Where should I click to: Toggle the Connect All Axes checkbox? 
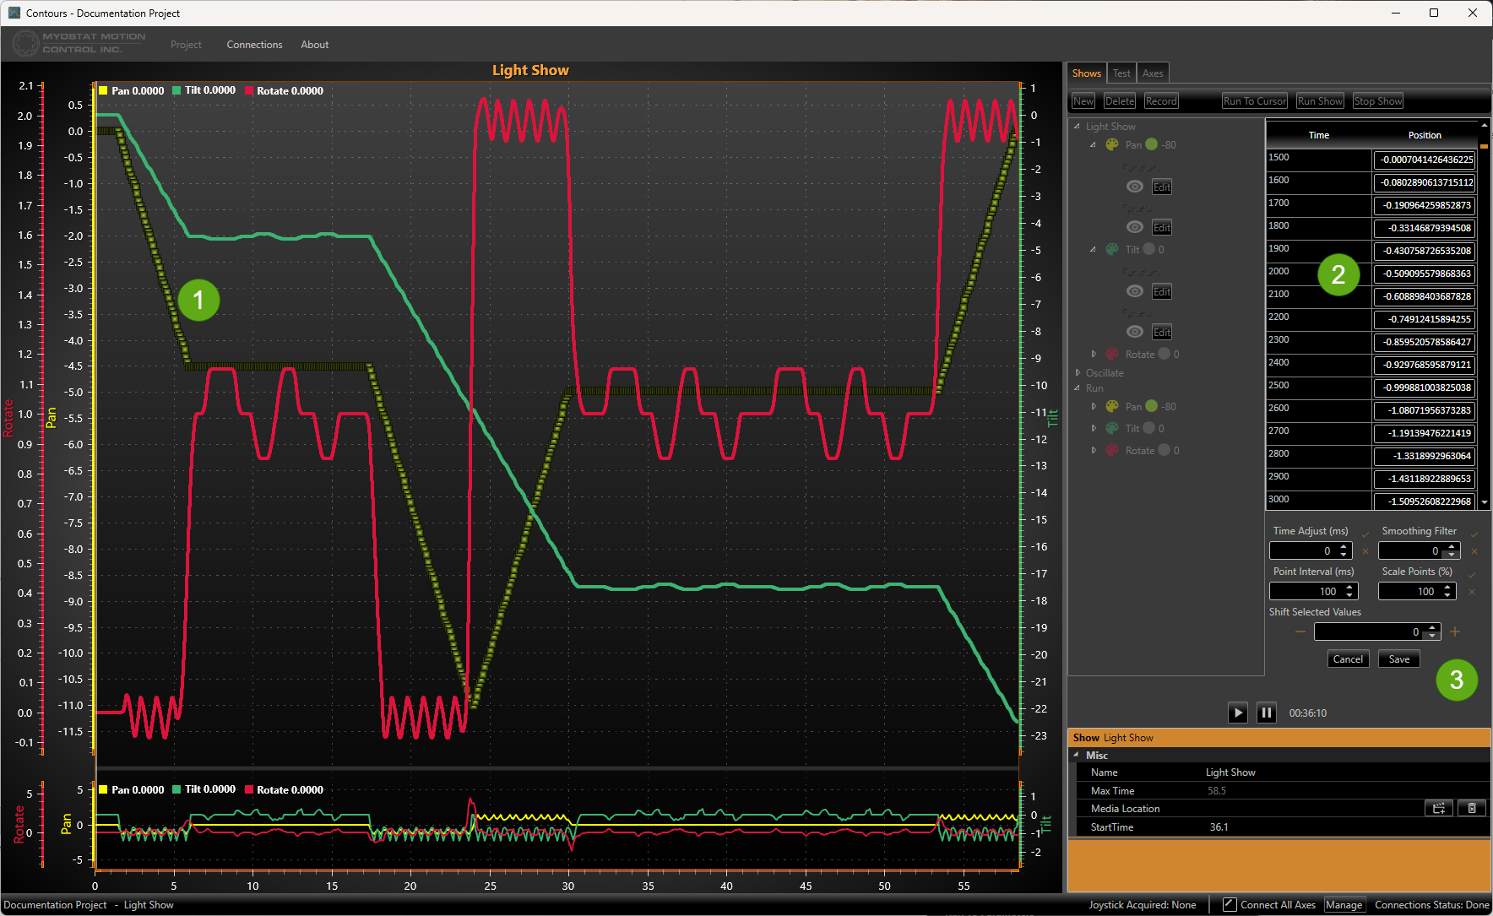click(1230, 904)
